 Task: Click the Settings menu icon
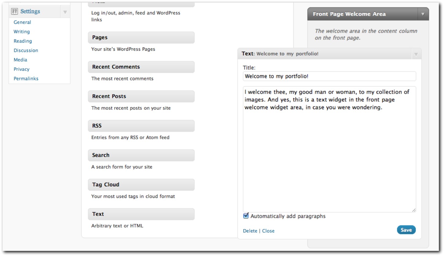14,12
